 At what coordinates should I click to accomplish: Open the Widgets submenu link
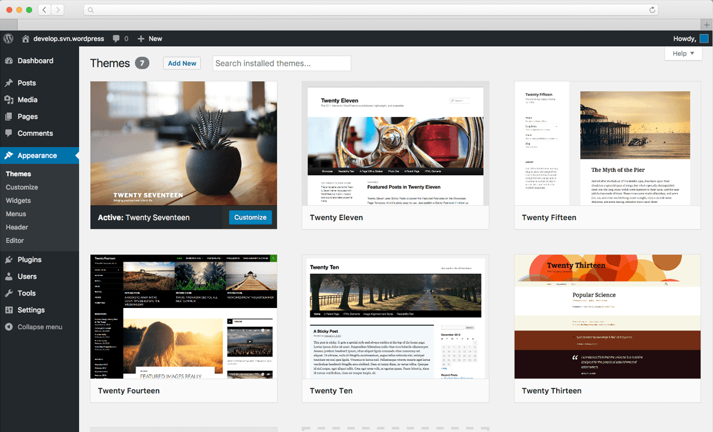click(18, 201)
